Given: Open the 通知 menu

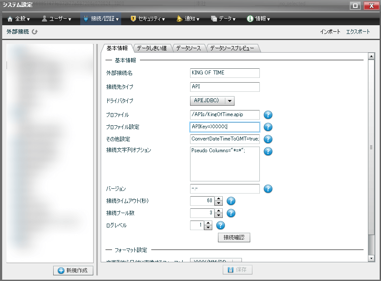Looking at the screenshot, I should click(188, 19).
